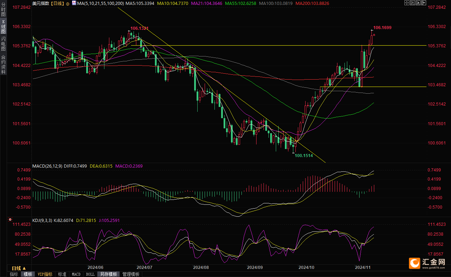Click the 管理模板 button
This screenshot has height=277, width=451.
tap(131, 274)
